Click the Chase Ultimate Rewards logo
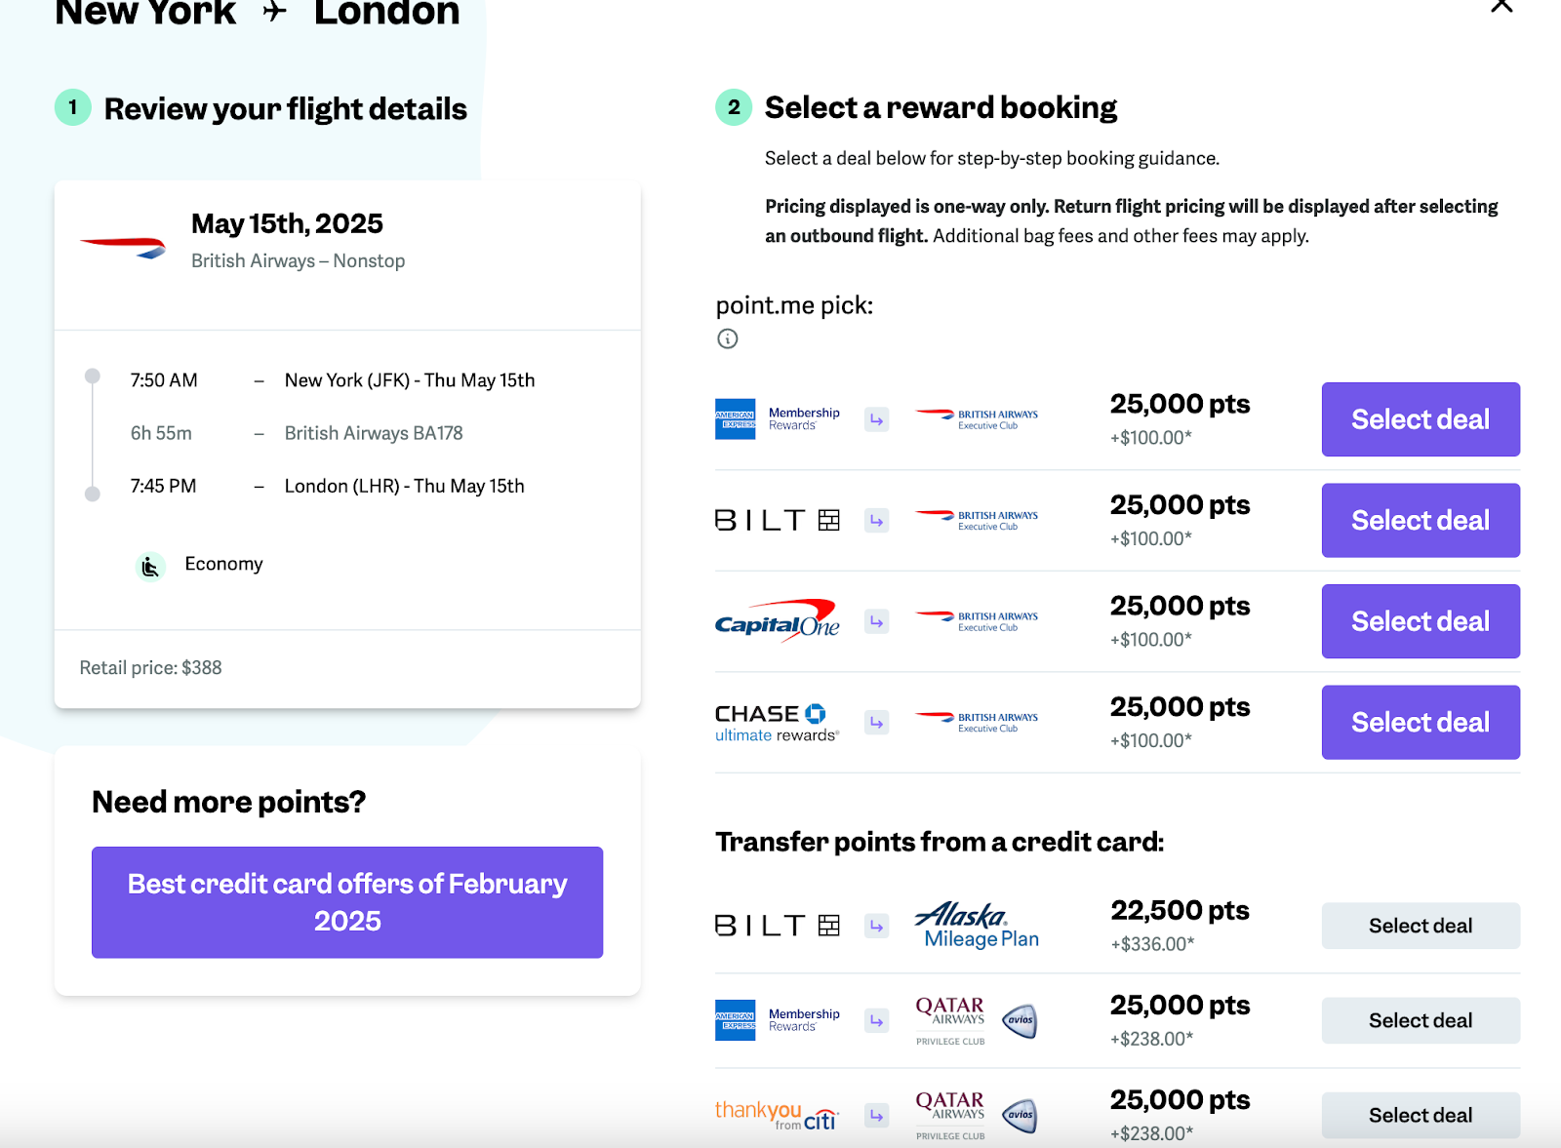This screenshot has width=1561, height=1148. coord(778,723)
